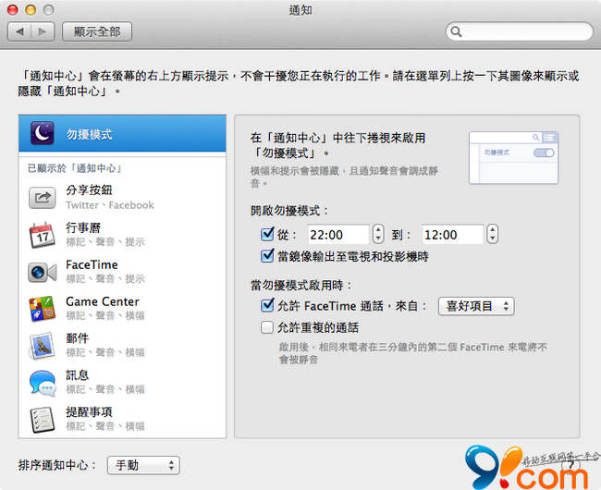Click the 已顯示於「通知中心」 header
601x490 pixels.
75,168
